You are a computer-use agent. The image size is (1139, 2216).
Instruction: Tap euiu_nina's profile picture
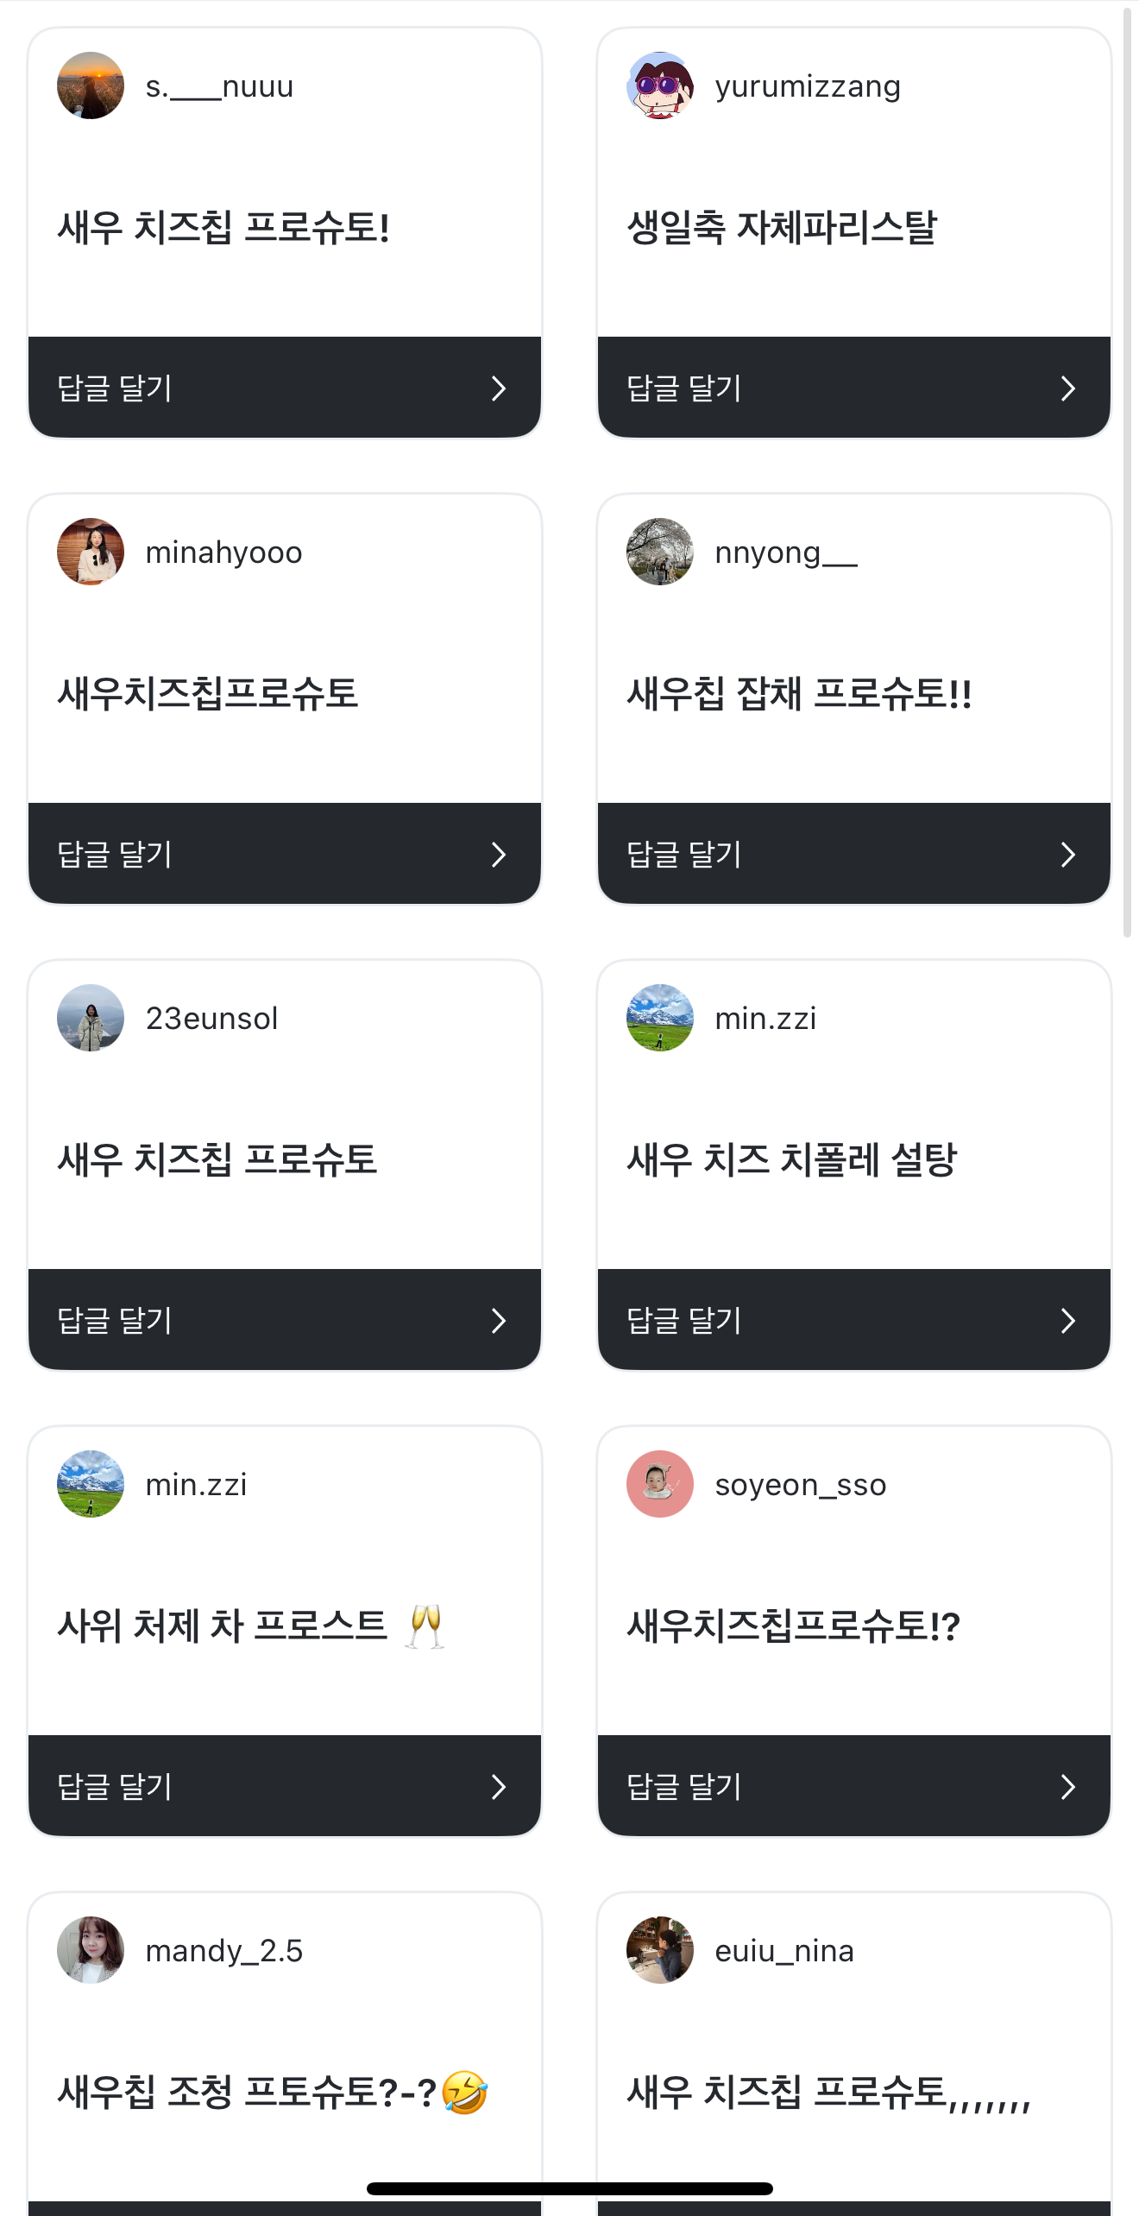coord(660,1950)
